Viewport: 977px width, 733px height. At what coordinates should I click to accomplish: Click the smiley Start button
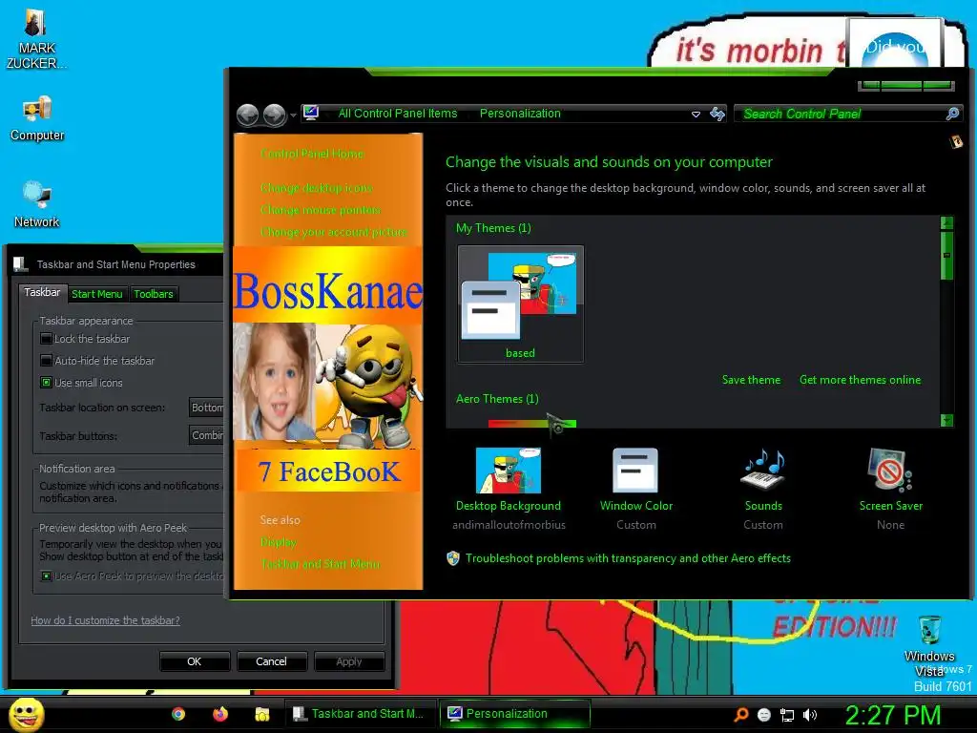[x=26, y=714]
